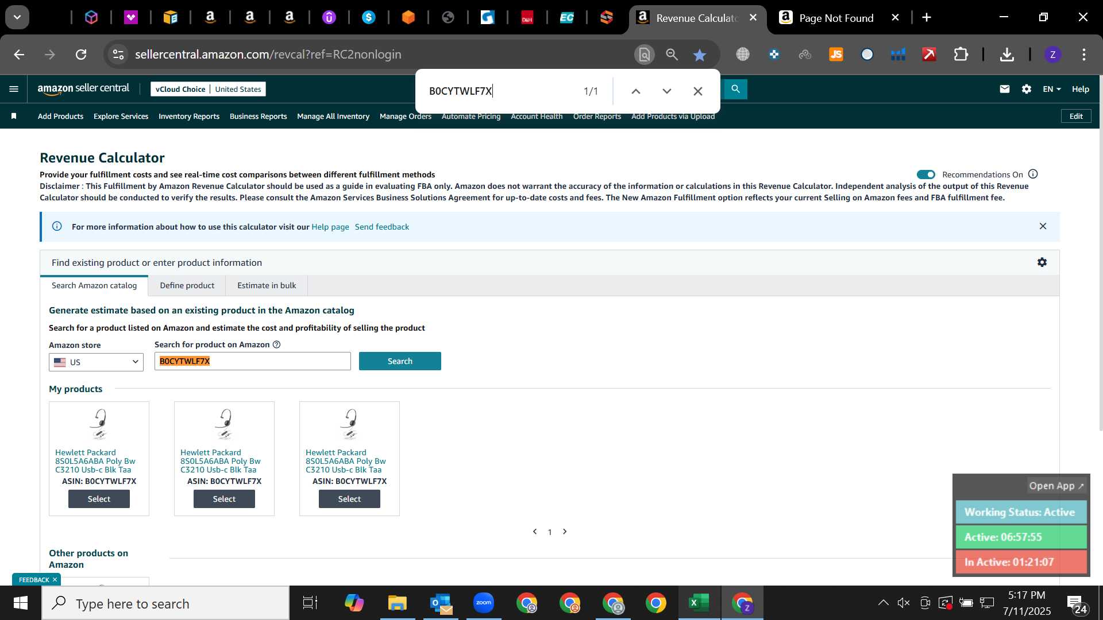Viewport: 1103px width, 620px height.
Task: Open the Amazon store US dropdown
Action: (x=96, y=362)
